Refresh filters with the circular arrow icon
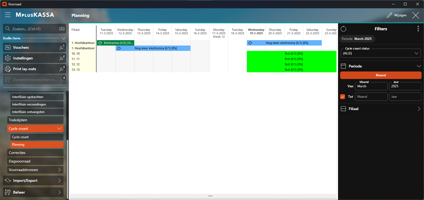The height and width of the screenshot is (200, 424). [343, 29]
